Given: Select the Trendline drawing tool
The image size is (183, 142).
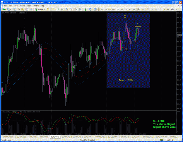Looking at the screenshot, I should tap(152, 9).
